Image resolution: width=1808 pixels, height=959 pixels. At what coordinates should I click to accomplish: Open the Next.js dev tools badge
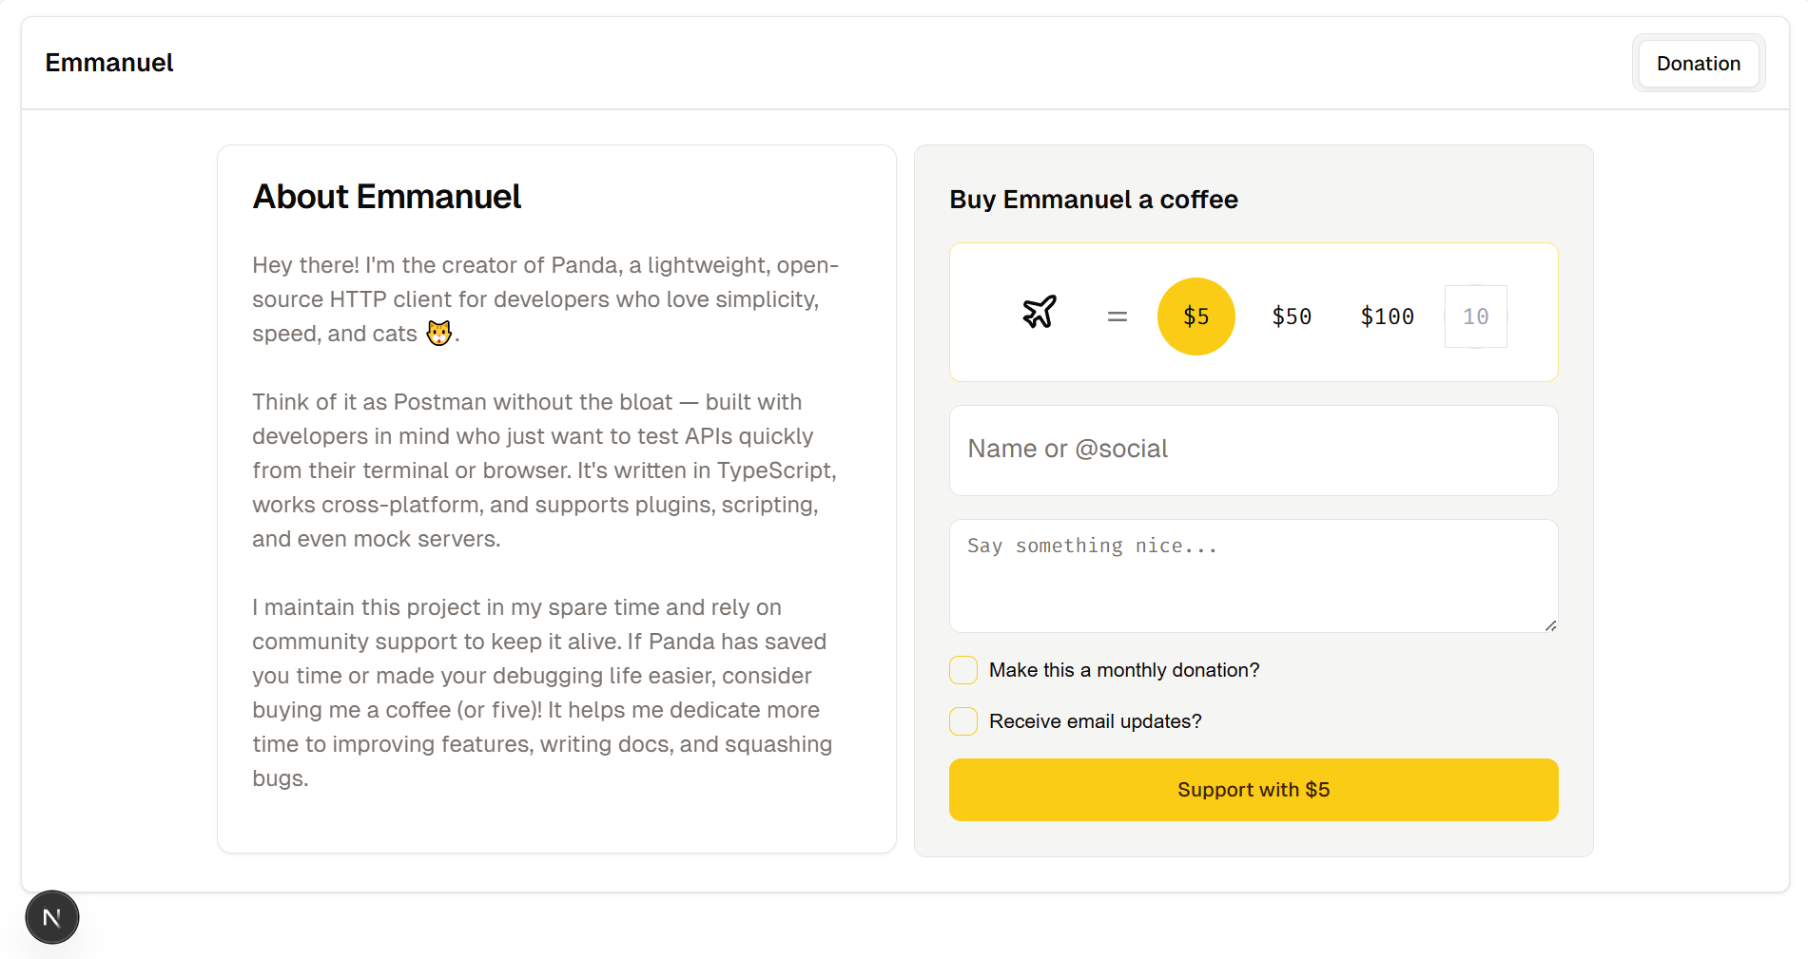52,917
